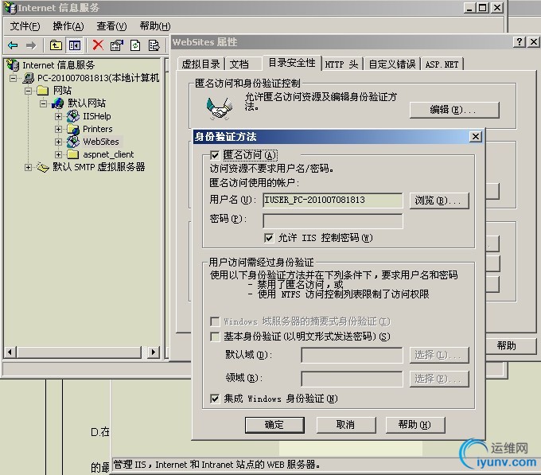Click the disabled Windows 域服务器的摘要式身份验证 checkbox

[215, 321]
